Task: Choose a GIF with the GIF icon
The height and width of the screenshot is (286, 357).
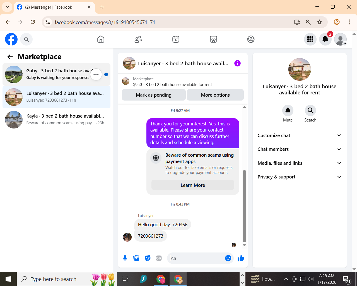Action: click(x=159, y=258)
